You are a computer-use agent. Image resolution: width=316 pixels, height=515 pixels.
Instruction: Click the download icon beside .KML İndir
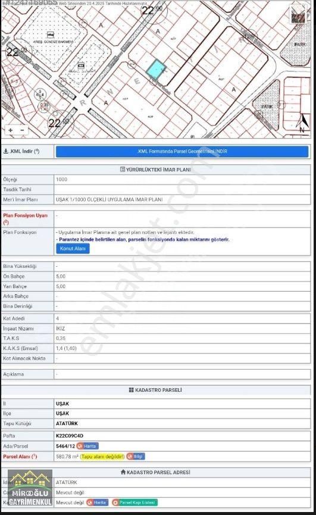pos(5,151)
